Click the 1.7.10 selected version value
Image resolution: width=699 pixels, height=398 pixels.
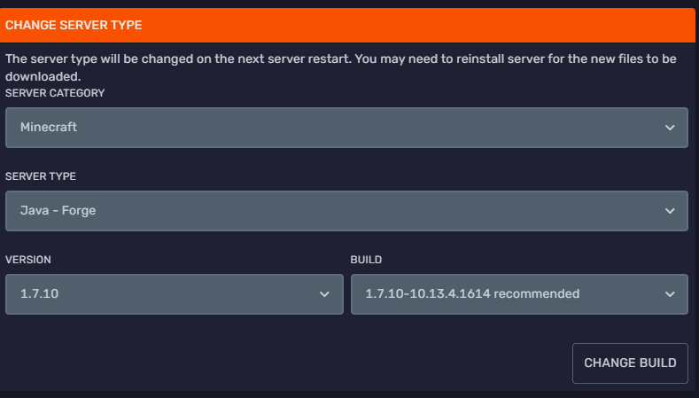(x=39, y=294)
